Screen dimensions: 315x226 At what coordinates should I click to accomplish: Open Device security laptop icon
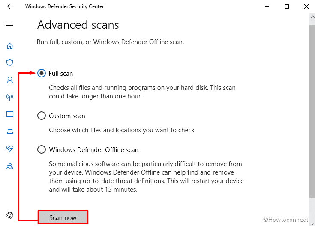10,131
